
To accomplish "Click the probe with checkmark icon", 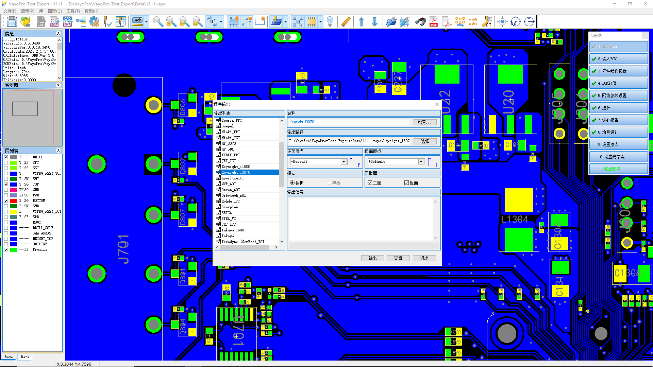I will point(107,22).
